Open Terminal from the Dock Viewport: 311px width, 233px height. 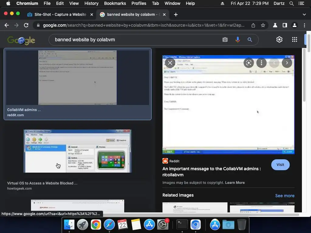tap(182, 225)
